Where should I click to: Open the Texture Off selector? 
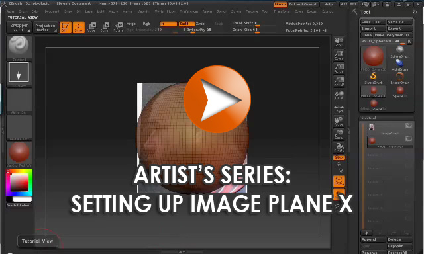click(x=19, y=128)
